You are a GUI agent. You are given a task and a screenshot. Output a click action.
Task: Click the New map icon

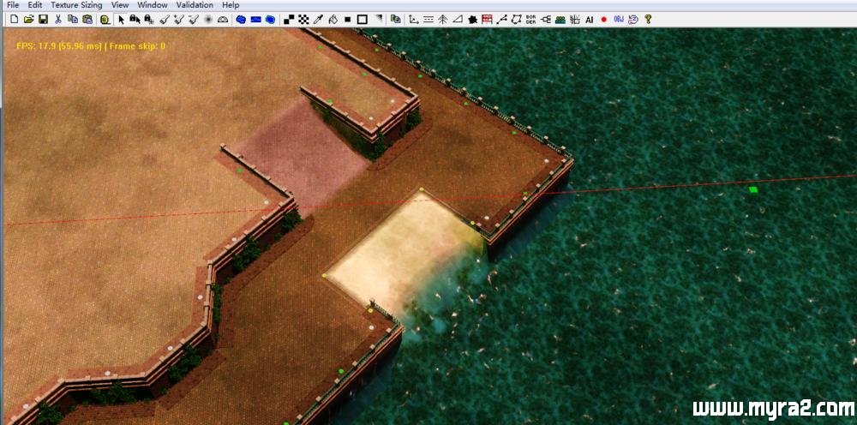[15, 19]
